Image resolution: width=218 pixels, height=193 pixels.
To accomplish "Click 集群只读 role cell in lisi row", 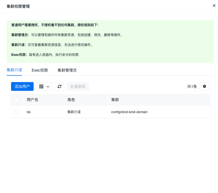I will click(x=74, y=112).
